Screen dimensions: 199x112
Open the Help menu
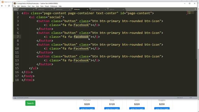pyautogui.click(x=60, y=6)
